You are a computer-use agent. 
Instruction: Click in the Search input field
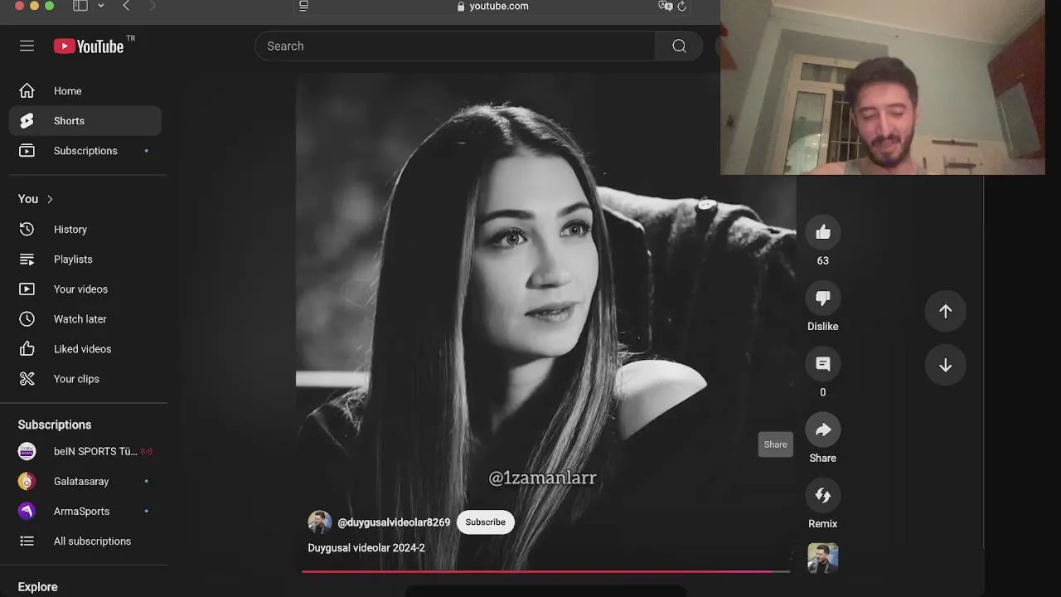[454, 46]
